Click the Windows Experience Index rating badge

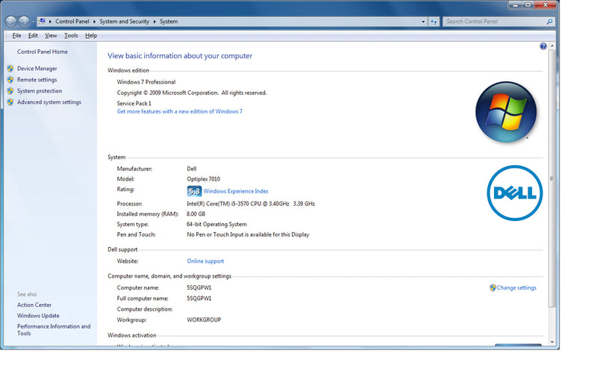(x=194, y=191)
